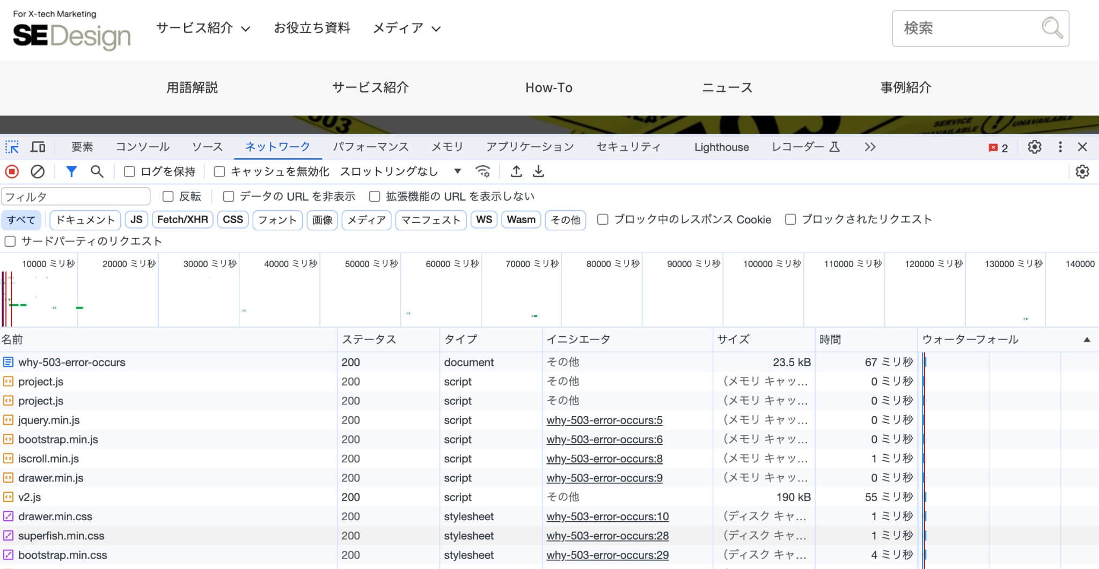Viewport: 1099px width, 569px height.
Task: Select document icon of why-503-error-occurs row
Action: tap(8, 362)
